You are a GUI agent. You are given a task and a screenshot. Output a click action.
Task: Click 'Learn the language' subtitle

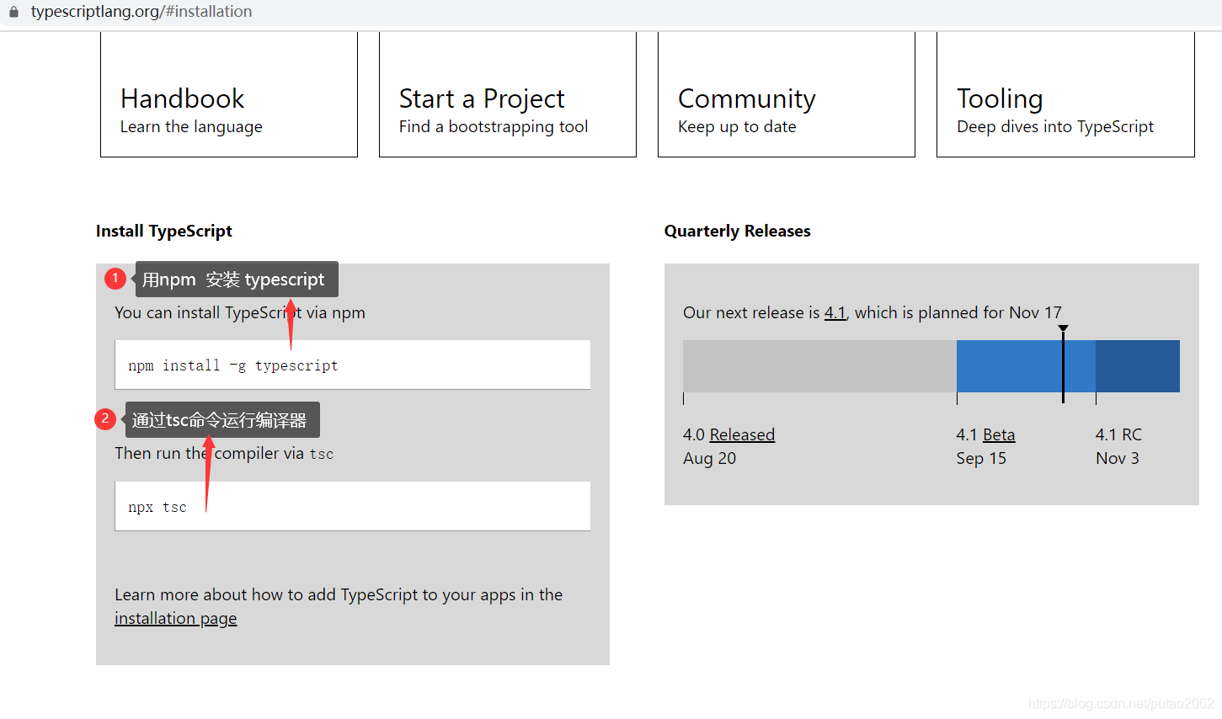(x=191, y=126)
